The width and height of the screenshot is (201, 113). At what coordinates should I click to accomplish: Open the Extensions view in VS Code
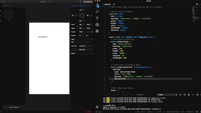97,31
